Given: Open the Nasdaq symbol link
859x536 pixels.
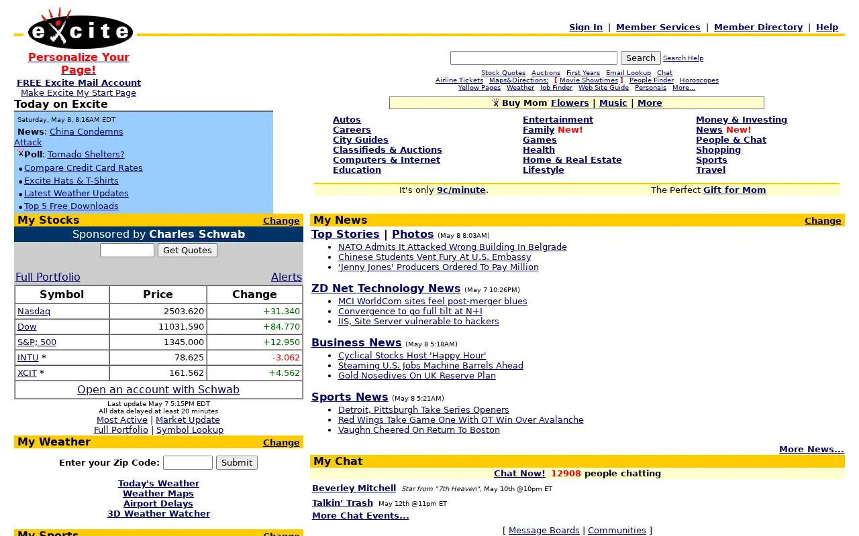Looking at the screenshot, I should (34, 312).
